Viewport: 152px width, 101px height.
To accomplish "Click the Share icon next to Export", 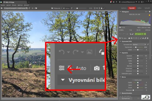I will [x=145, y=34].
